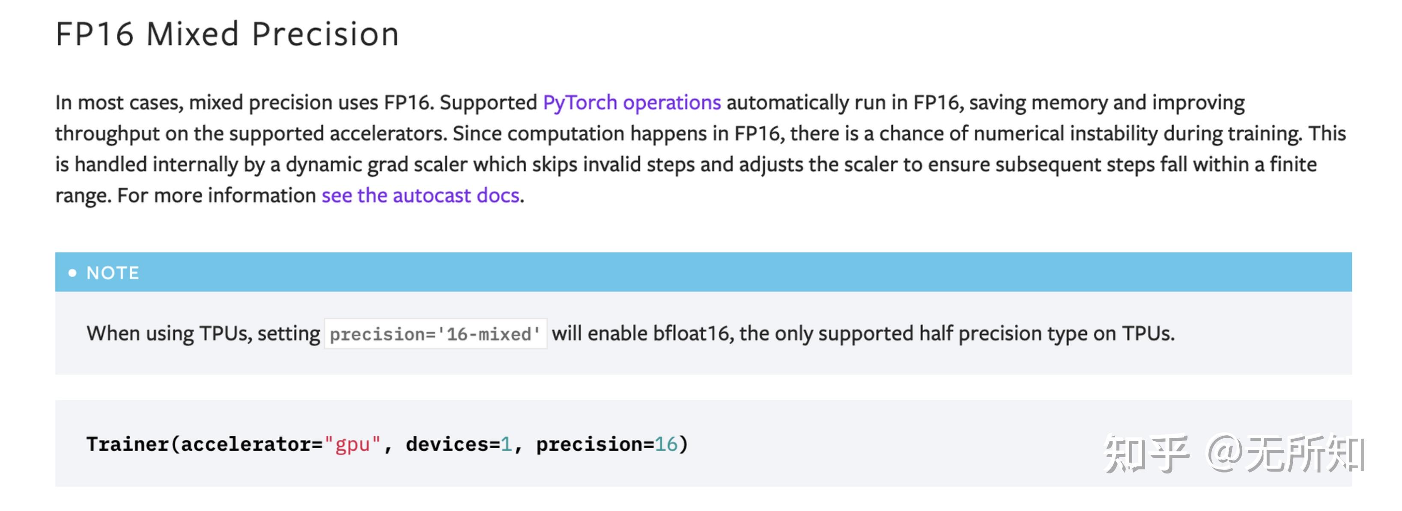Click empty area of grey code block

[x=925, y=419]
